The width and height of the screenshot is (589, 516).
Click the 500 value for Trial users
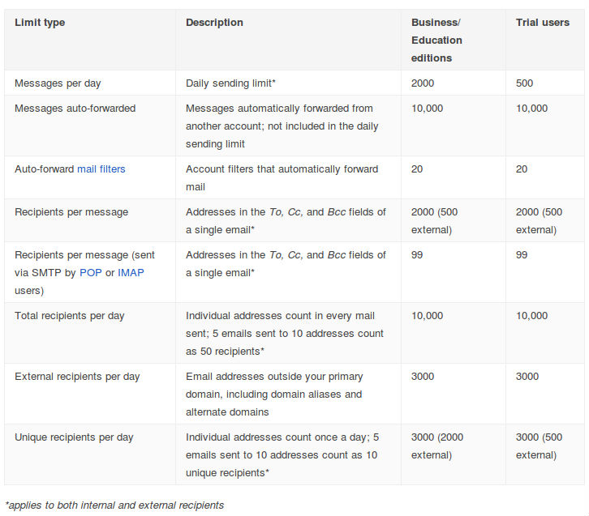525,83
